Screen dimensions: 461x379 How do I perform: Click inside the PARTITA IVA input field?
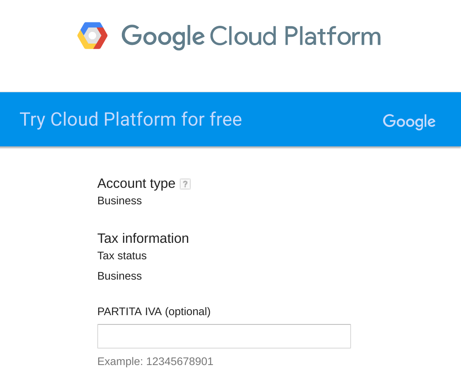tap(224, 336)
